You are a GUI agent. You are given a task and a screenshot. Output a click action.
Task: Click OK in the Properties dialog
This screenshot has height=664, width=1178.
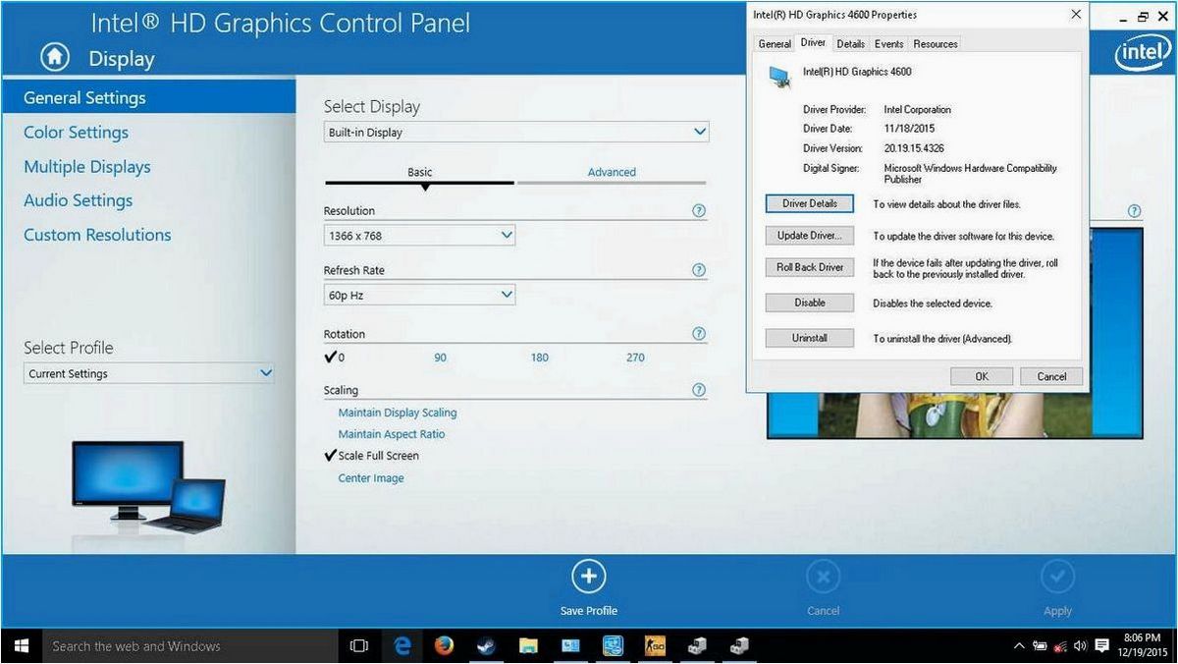click(x=982, y=376)
